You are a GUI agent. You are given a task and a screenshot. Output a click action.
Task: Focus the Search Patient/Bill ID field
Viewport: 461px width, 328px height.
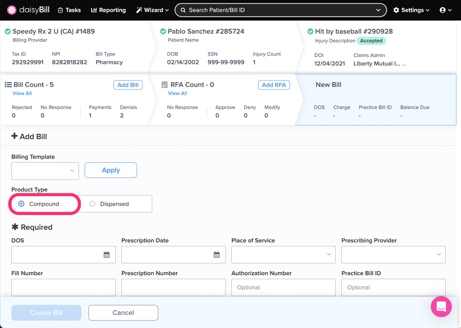(x=281, y=10)
